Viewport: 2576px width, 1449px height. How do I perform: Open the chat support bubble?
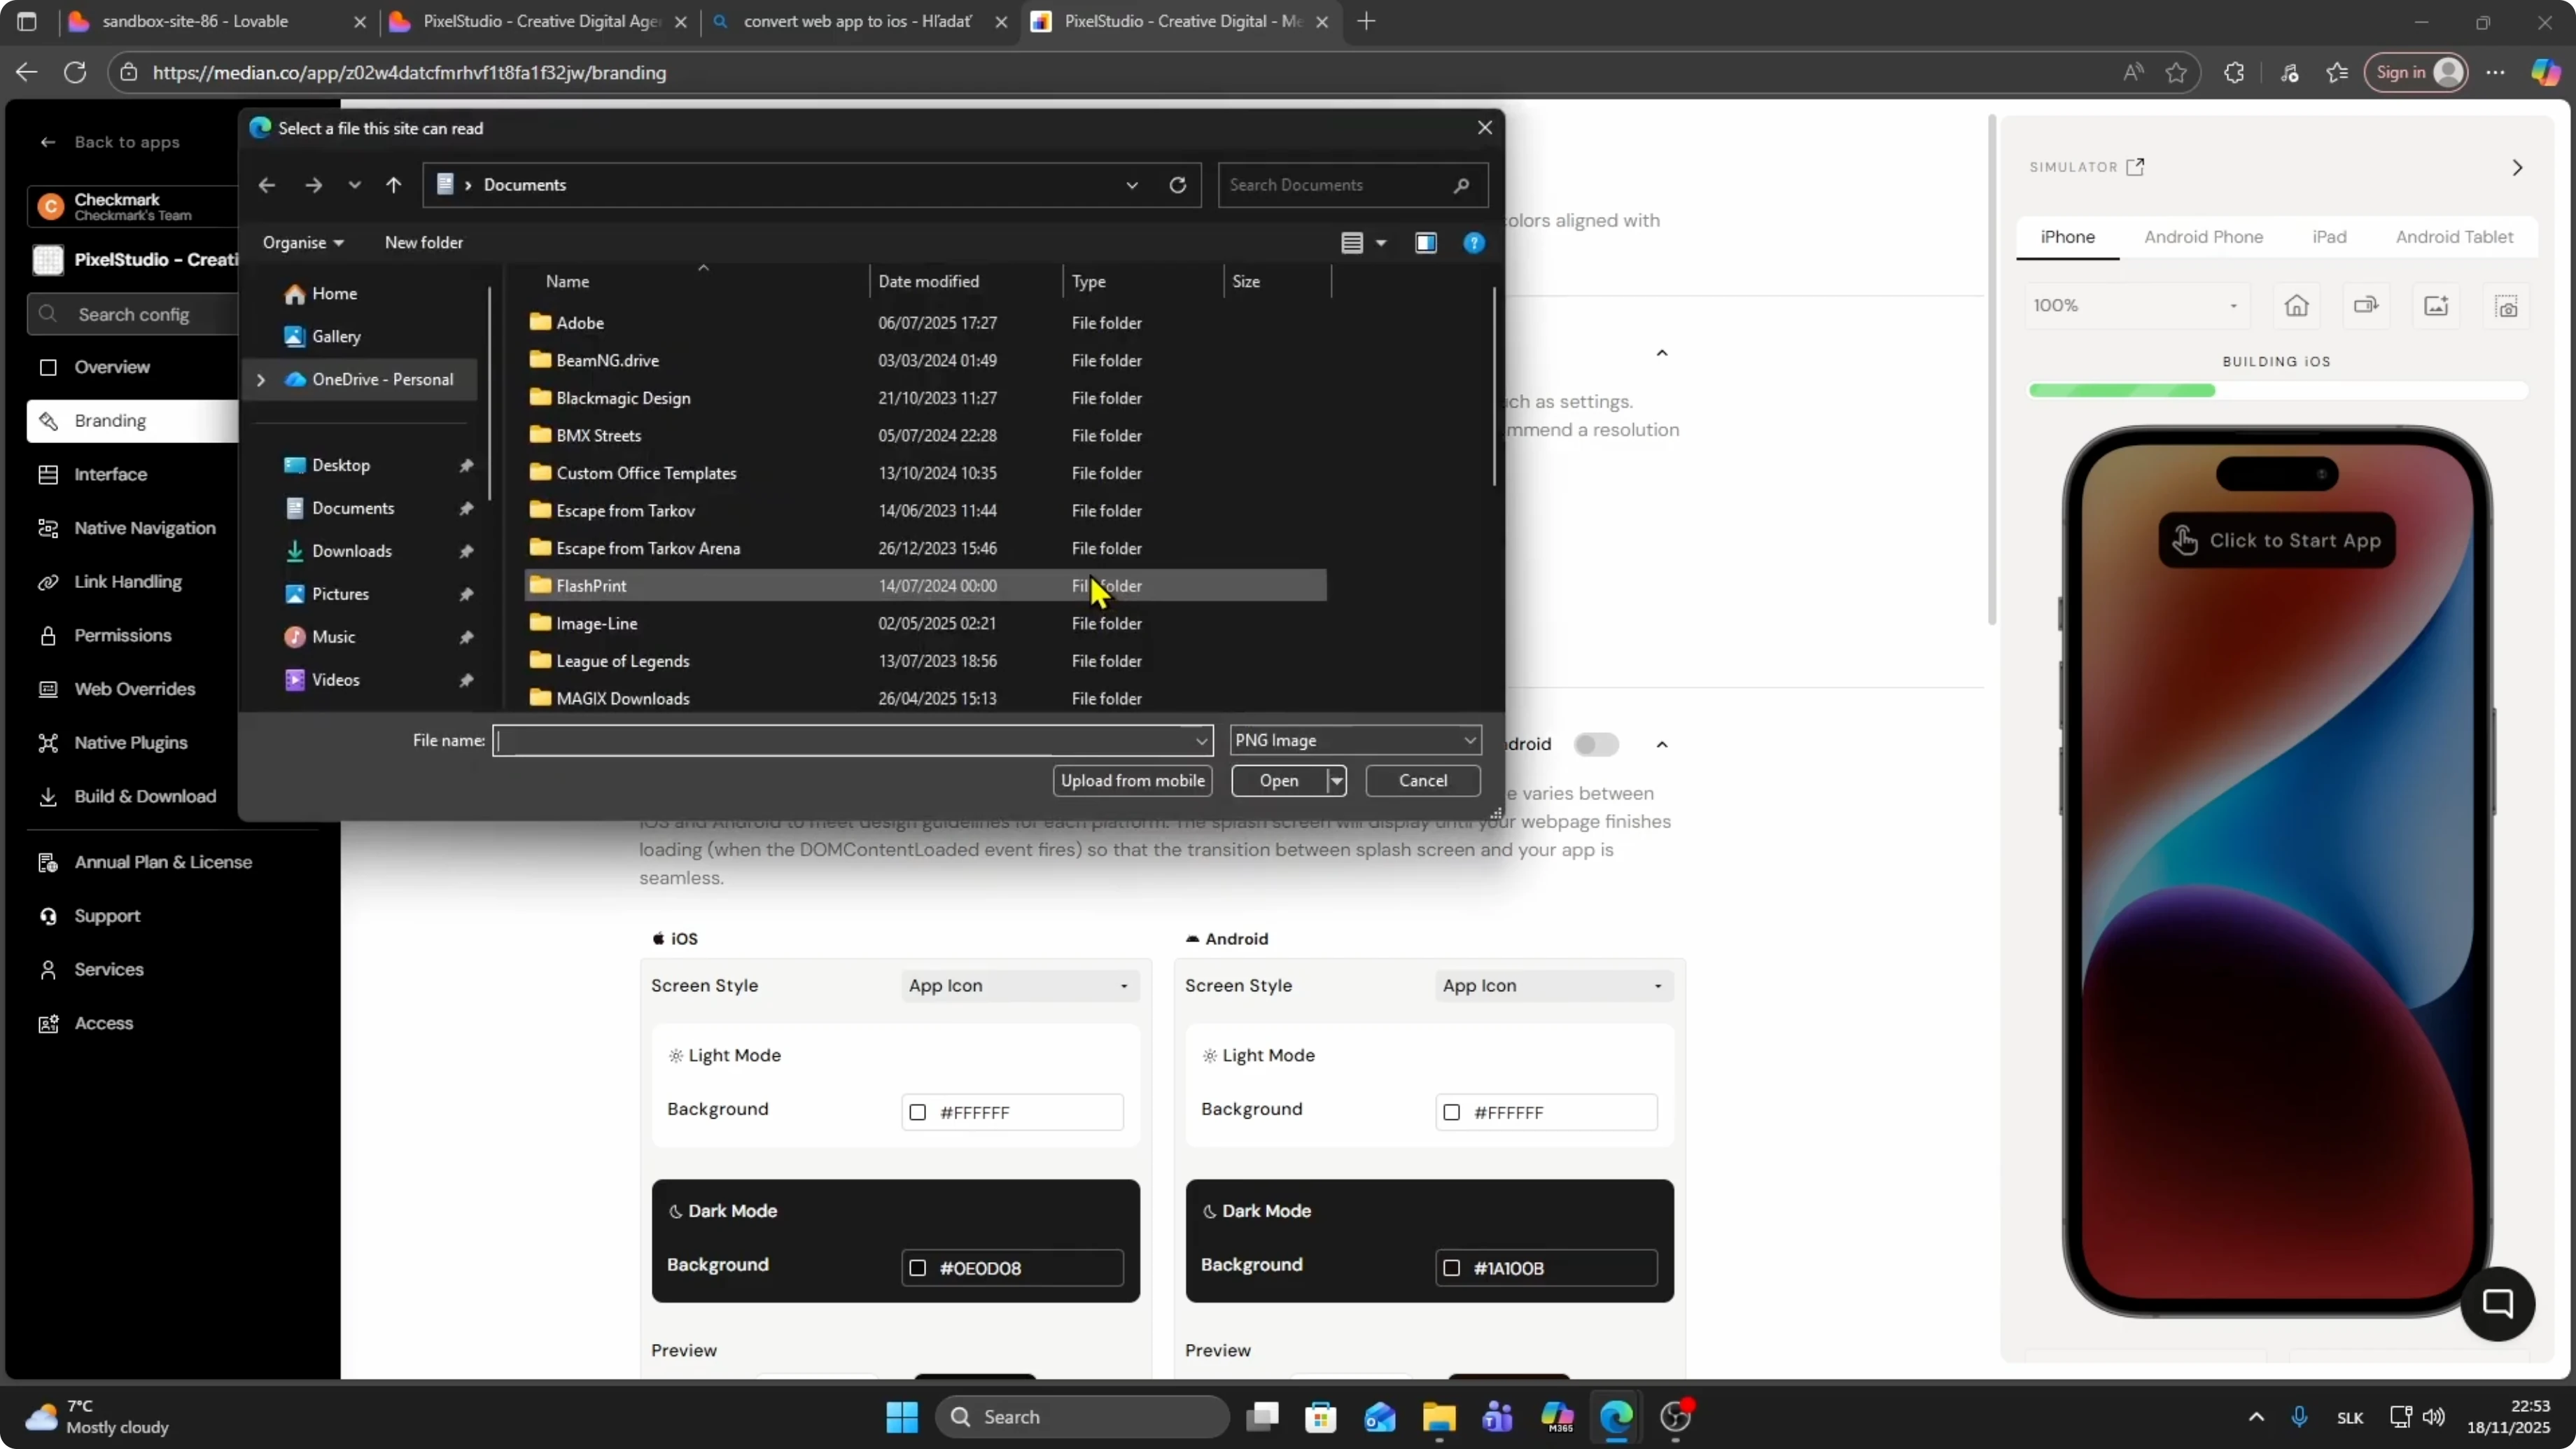pyautogui.click(x=2497, y=1303)
